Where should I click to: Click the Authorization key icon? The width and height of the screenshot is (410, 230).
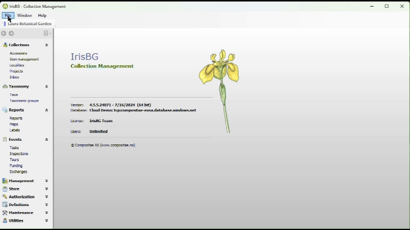tap(5, 197)
